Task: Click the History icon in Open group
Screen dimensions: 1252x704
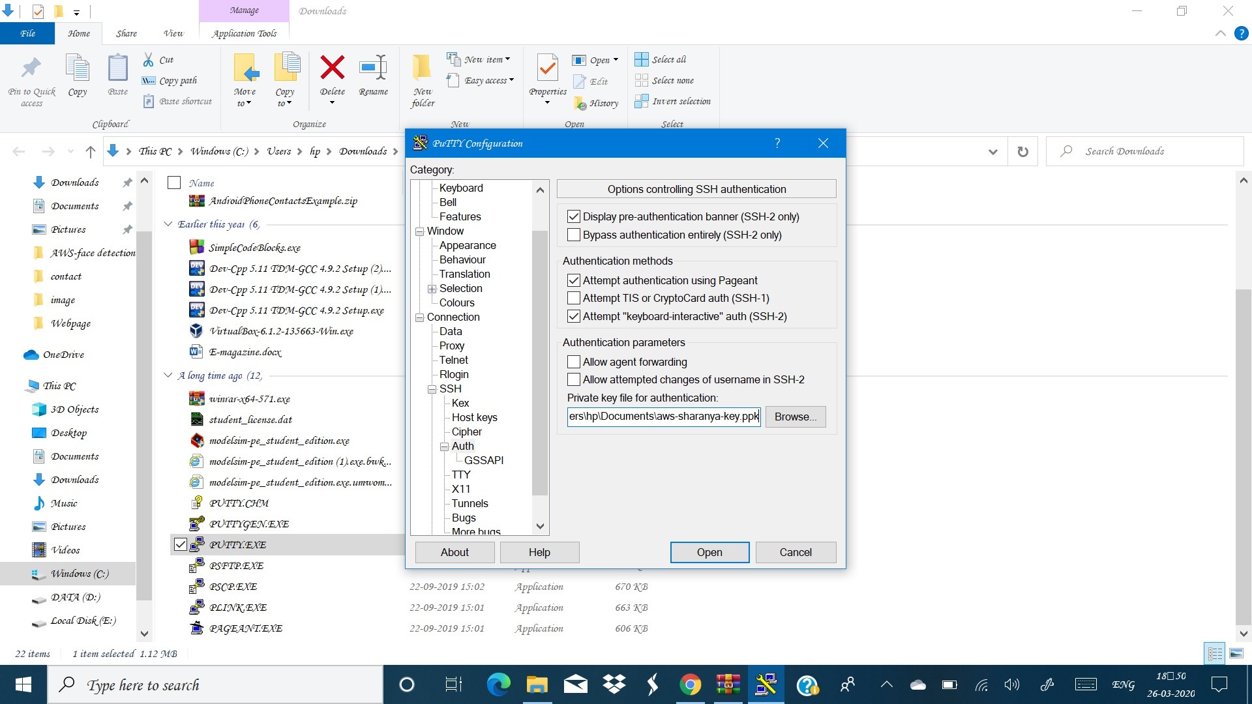Action: click(580, 103)
